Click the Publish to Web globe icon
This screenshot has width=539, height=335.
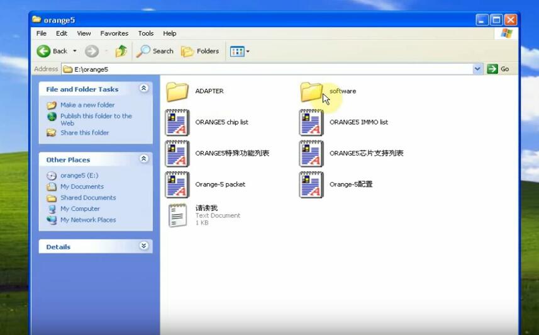click(52, 116)
